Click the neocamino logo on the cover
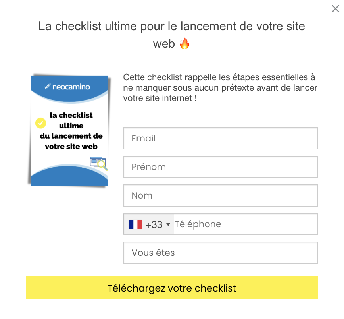The height and width of the screenshot is (319, 344). pyautogui.click(x=67, y=87)
